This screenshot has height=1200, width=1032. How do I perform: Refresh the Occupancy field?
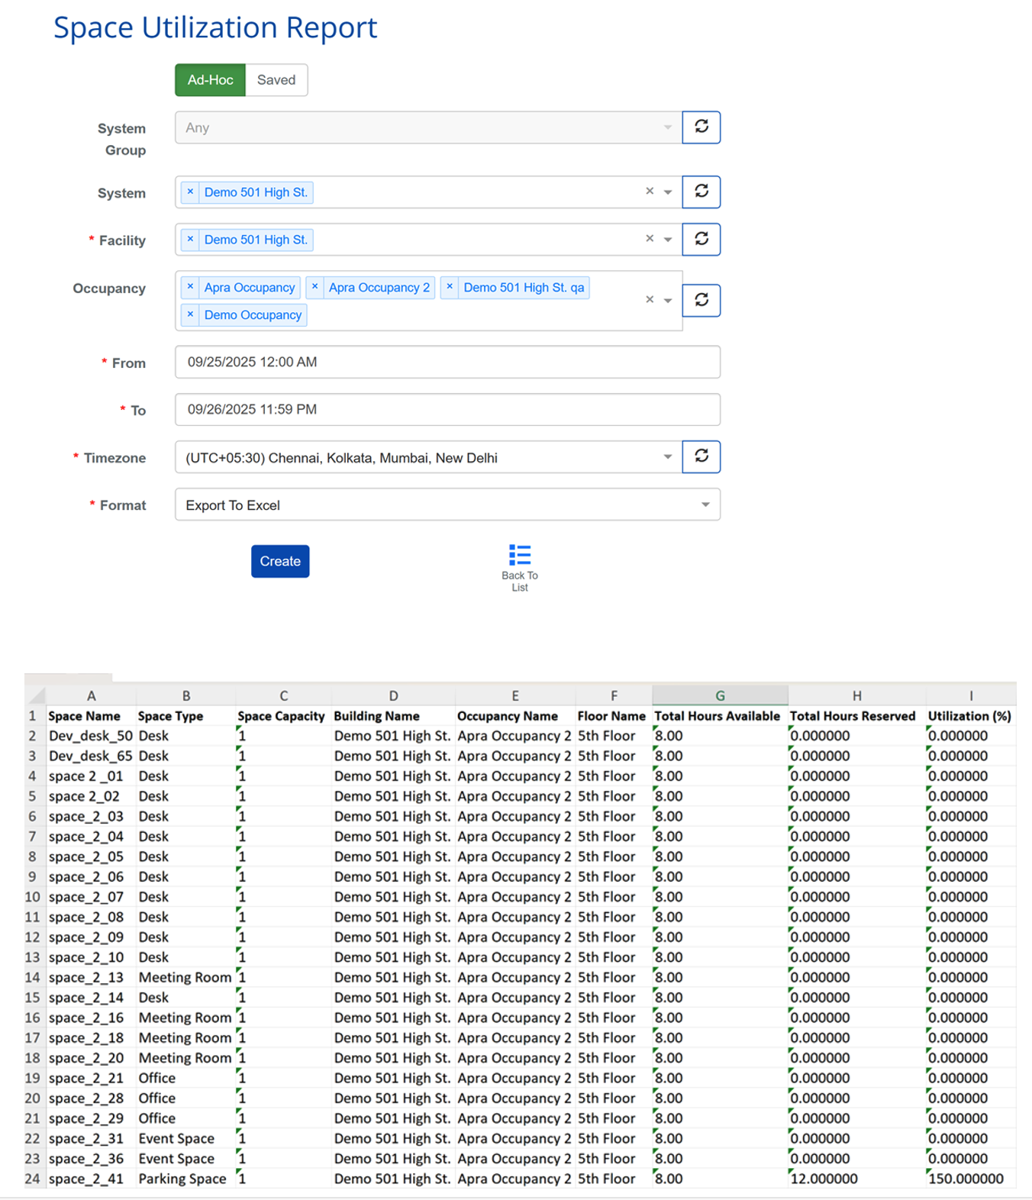[701, 300]
